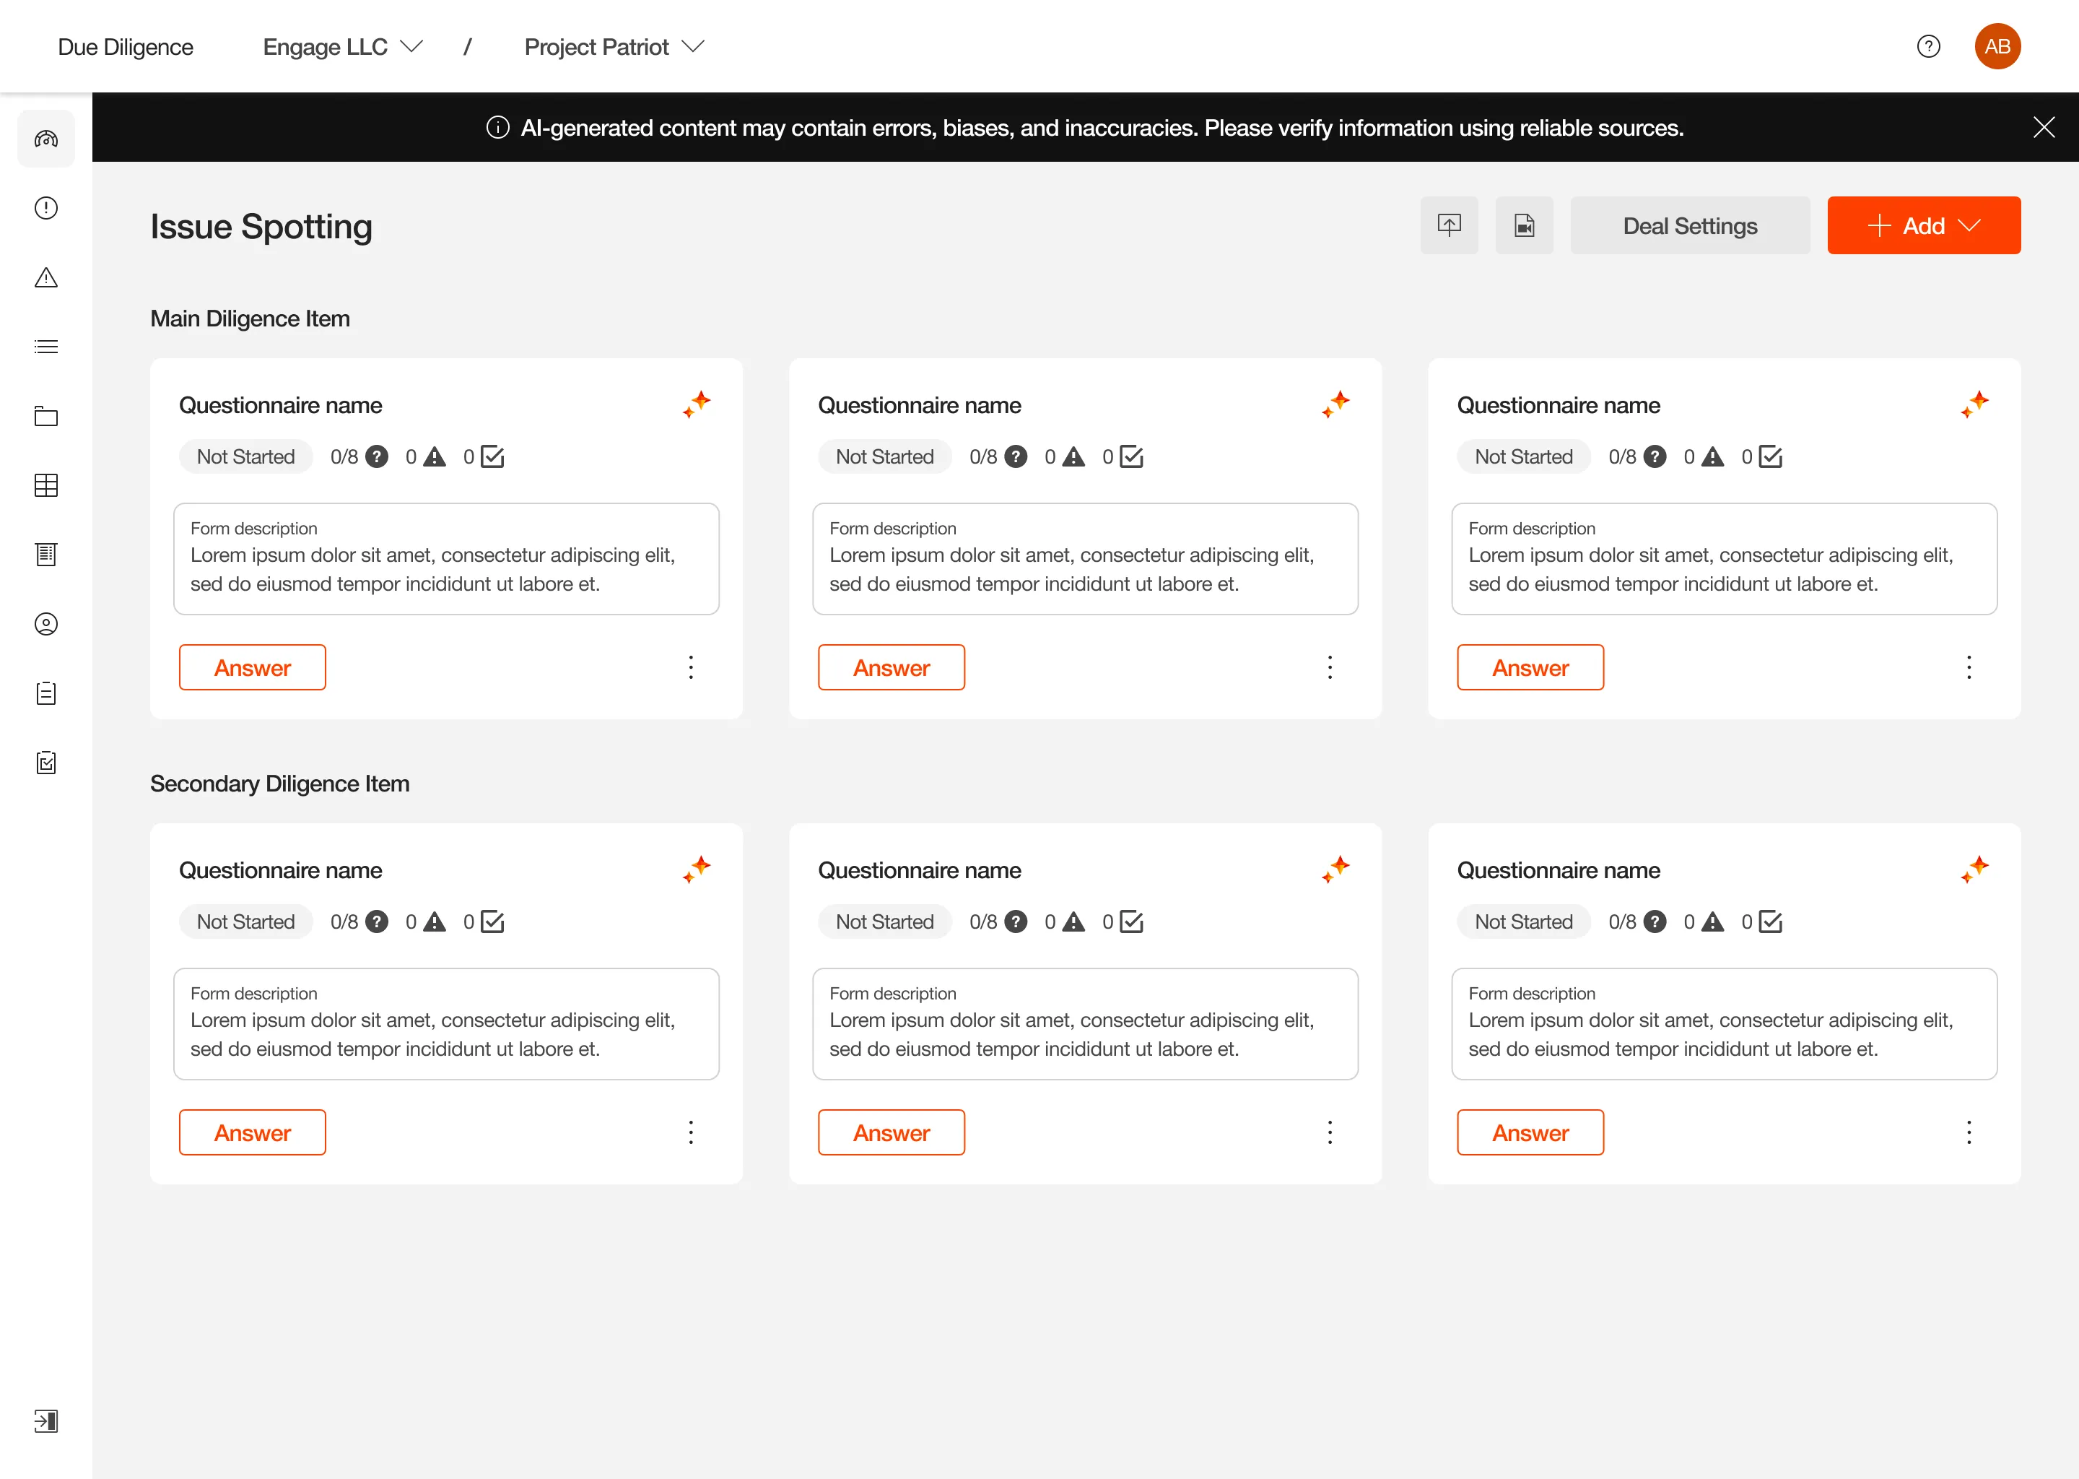Image resolution: width=2079 pixels, height=1479 pixels.
Task: Click the help question mark icon
Action: point(1928,46)
